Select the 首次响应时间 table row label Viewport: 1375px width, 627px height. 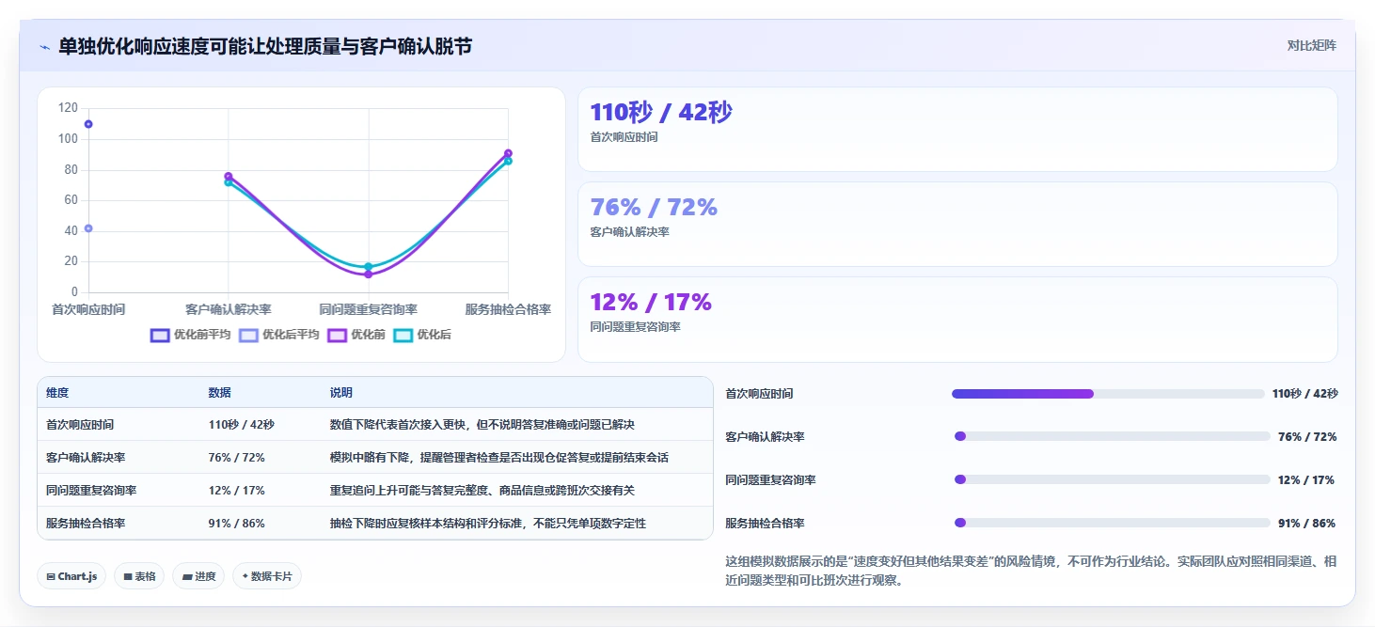click(x=80, y=425)
